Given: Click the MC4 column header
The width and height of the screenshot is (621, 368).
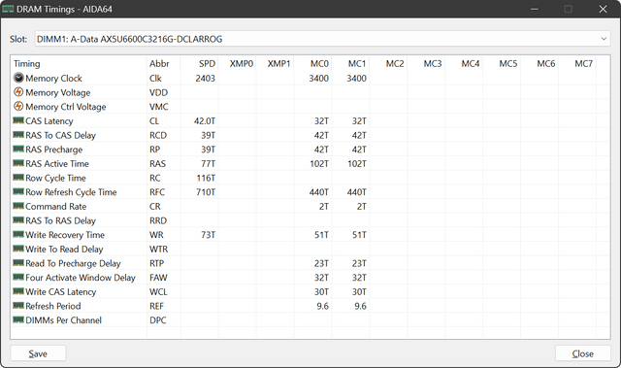Looking at the screenshot, I should point(464,63).
